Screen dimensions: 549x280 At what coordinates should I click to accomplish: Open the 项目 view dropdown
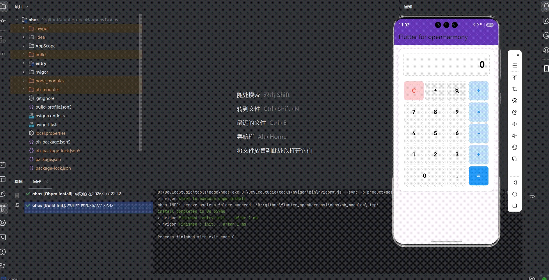point(22,7)
